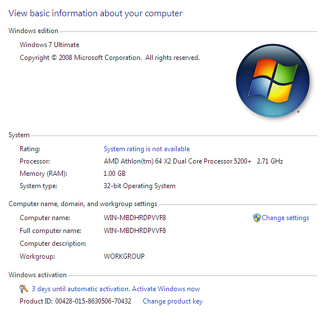Screen dimensions: 321x313
Task: Click the 'Windows 7 Ultimate' edition text
Action: [49, 45]
